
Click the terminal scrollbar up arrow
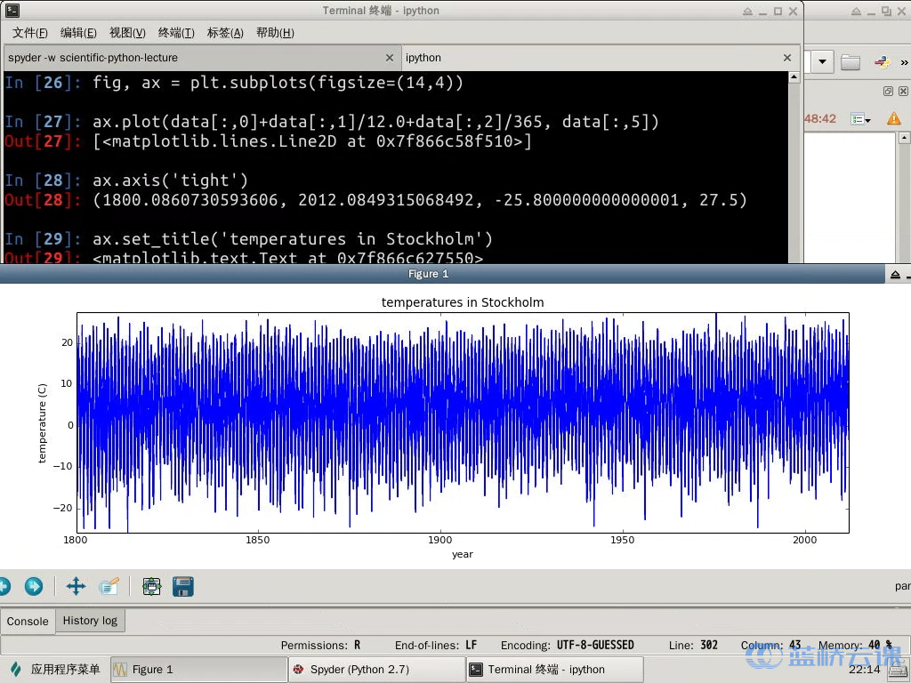pos(794,79)
